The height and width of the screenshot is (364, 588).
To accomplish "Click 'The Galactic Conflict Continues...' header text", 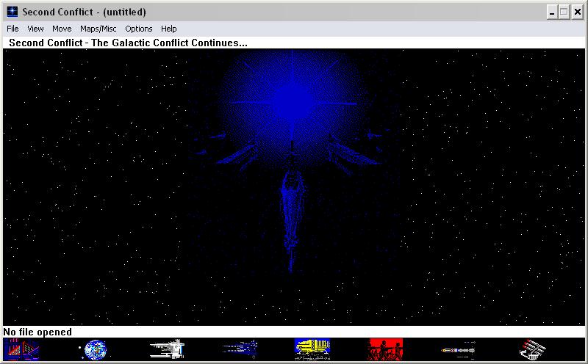I will pos(169,43).
